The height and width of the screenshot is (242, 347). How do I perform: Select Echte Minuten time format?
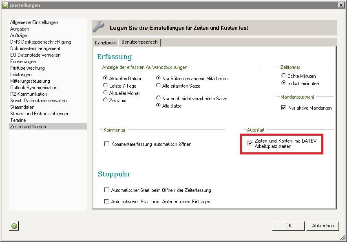(284, 76)
